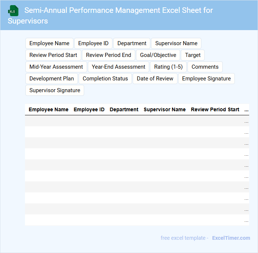Click the ellipsis in the table header

[246, 109]
